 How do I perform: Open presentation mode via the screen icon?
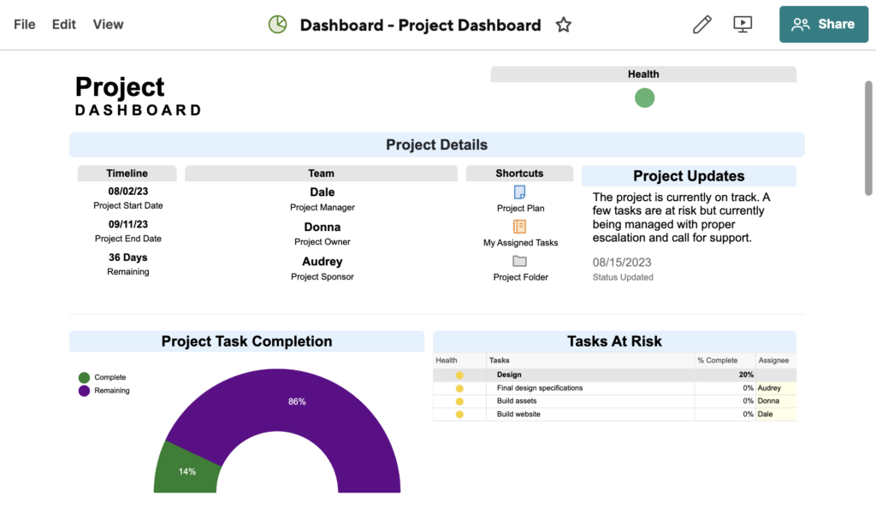pos(743,25)
